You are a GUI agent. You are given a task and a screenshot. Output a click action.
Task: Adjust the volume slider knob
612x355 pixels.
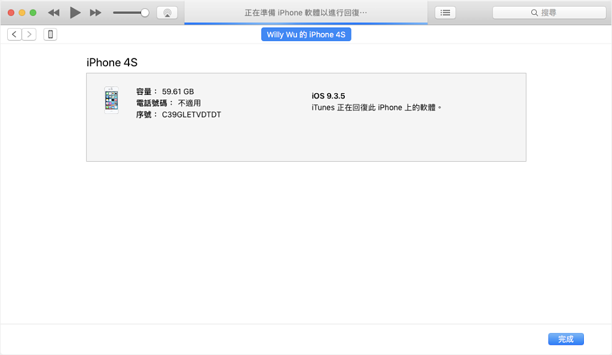(145, 13)
